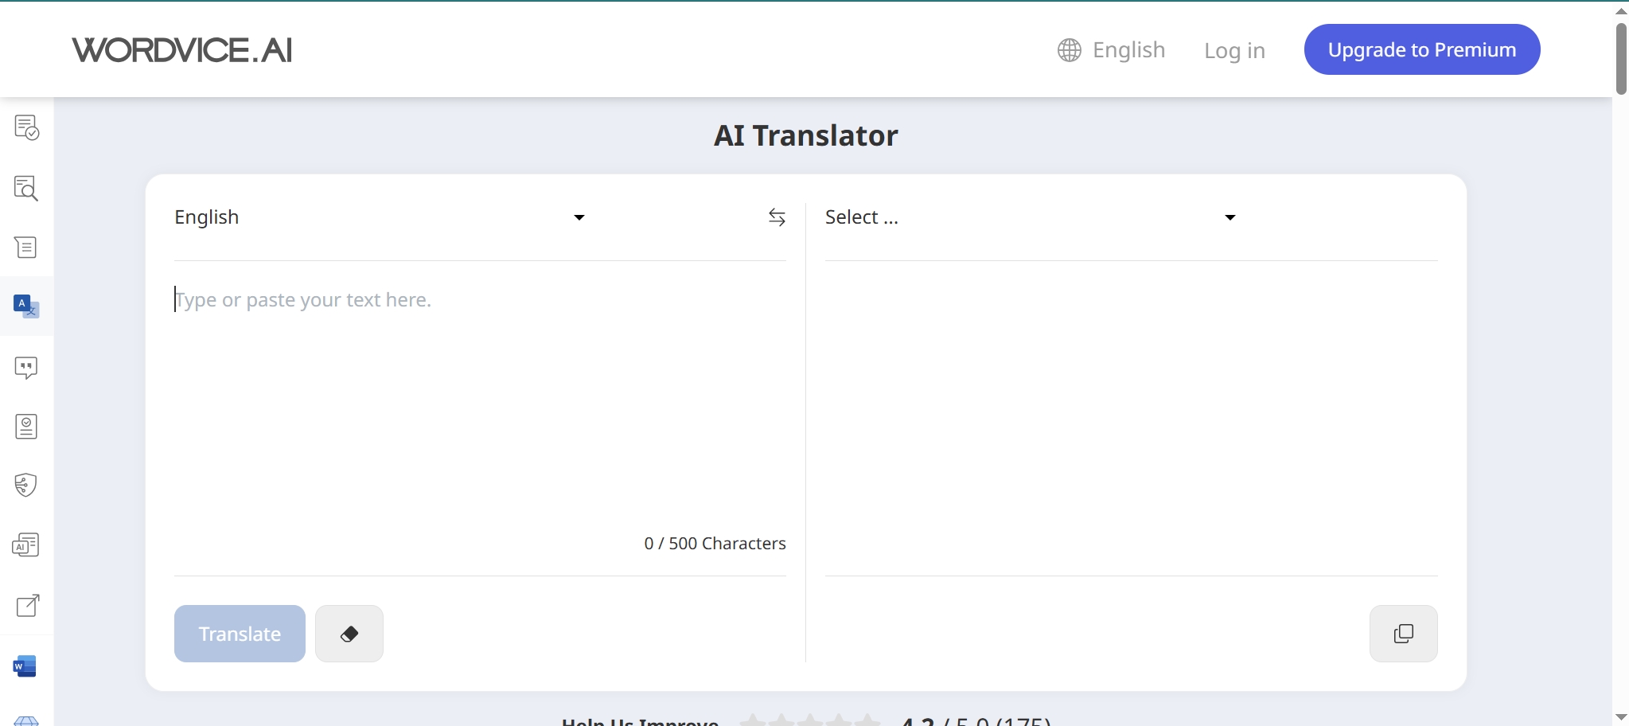Open the site language selector with globe
This screenshot has width=1629, height=726.
point(1112,50)
